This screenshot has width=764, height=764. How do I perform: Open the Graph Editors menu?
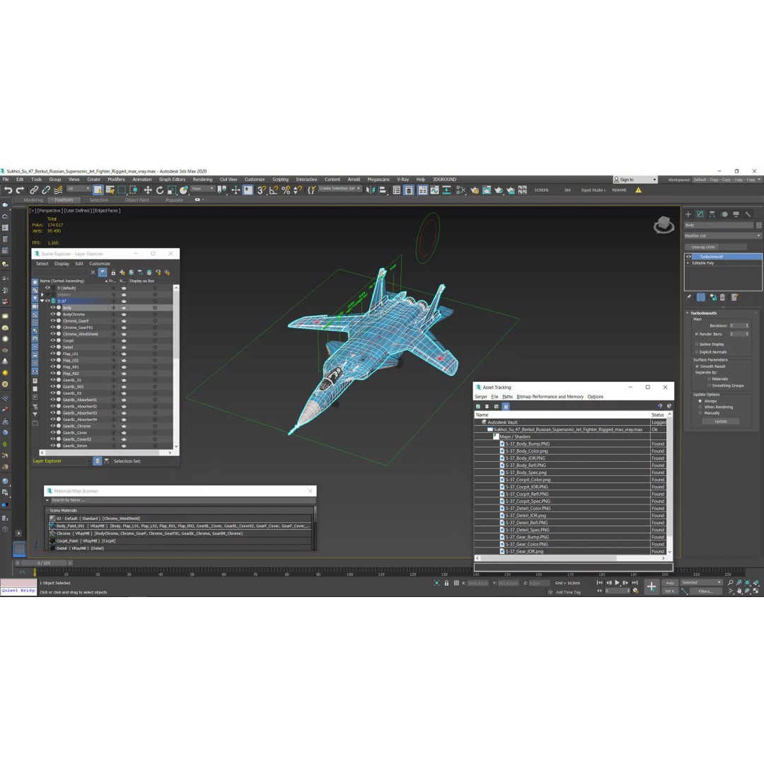tap(172, 179)
